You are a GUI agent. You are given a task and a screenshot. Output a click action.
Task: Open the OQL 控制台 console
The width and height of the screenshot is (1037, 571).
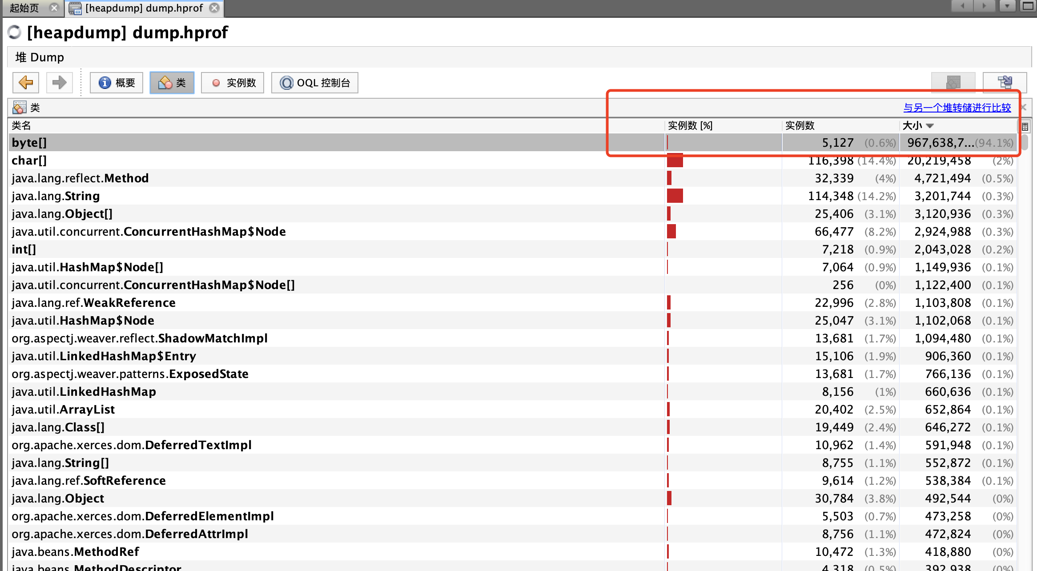point(315,83)
